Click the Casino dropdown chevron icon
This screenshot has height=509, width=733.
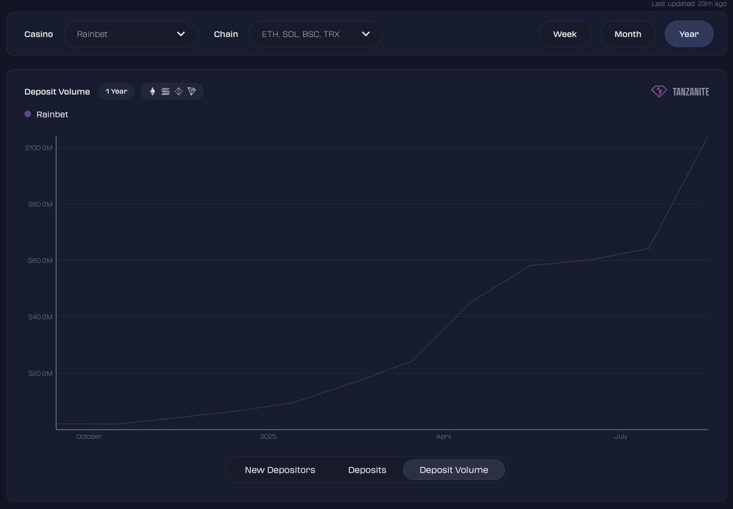pos(181,34)
